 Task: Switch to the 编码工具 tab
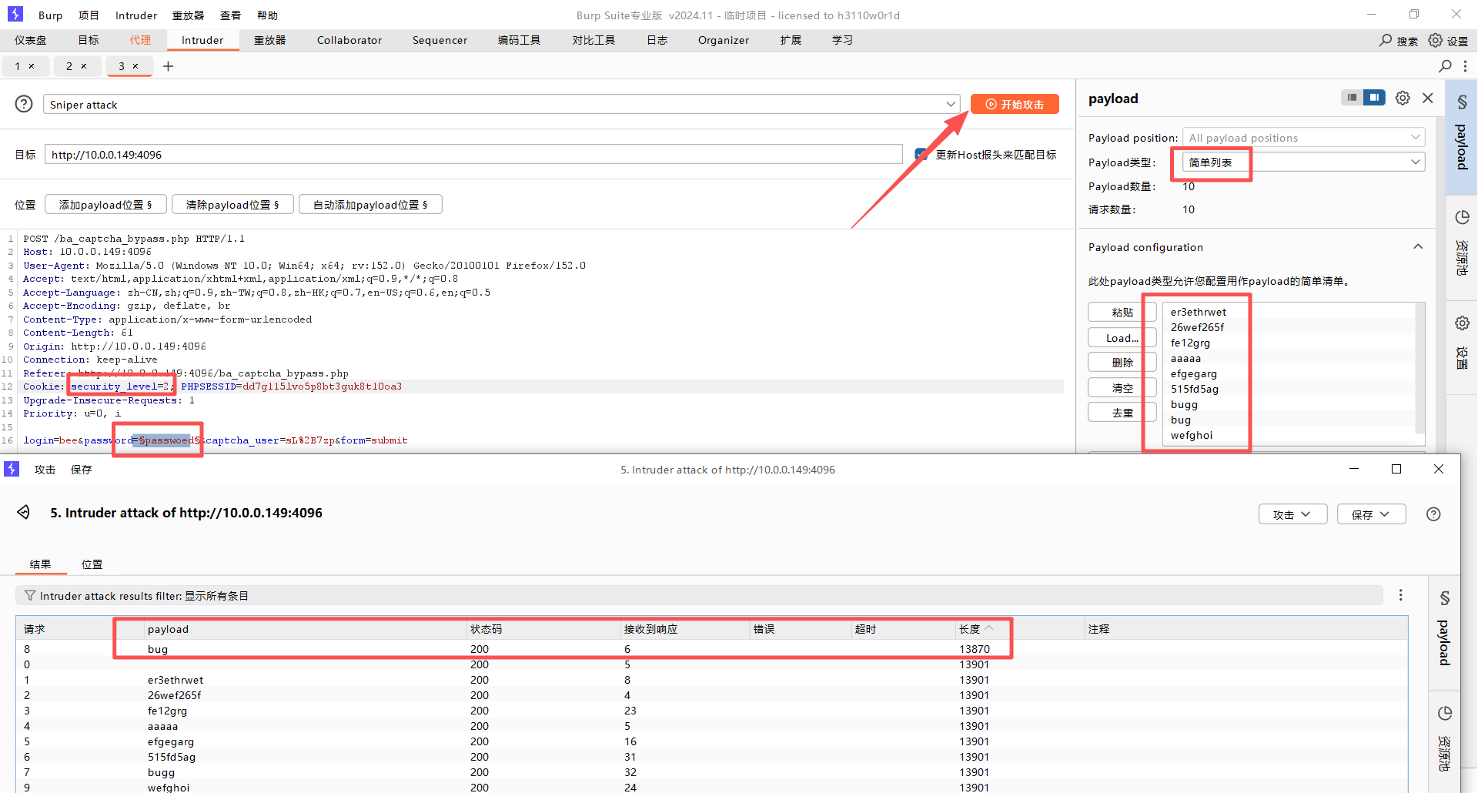click(x=520, y=40)
